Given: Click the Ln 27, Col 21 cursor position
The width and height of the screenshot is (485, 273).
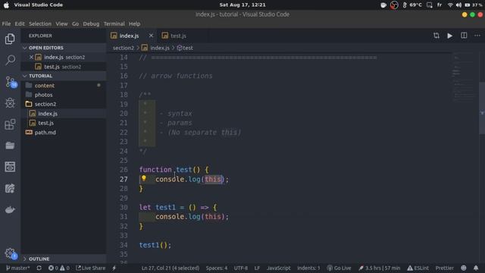Looking at the screenshot, I should 171,268.
